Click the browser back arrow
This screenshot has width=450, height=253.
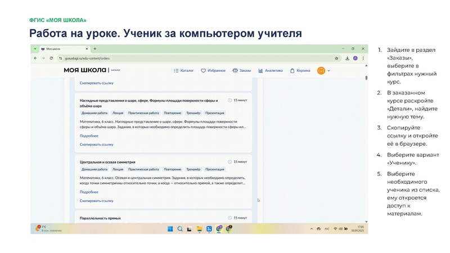coord(35,58)
